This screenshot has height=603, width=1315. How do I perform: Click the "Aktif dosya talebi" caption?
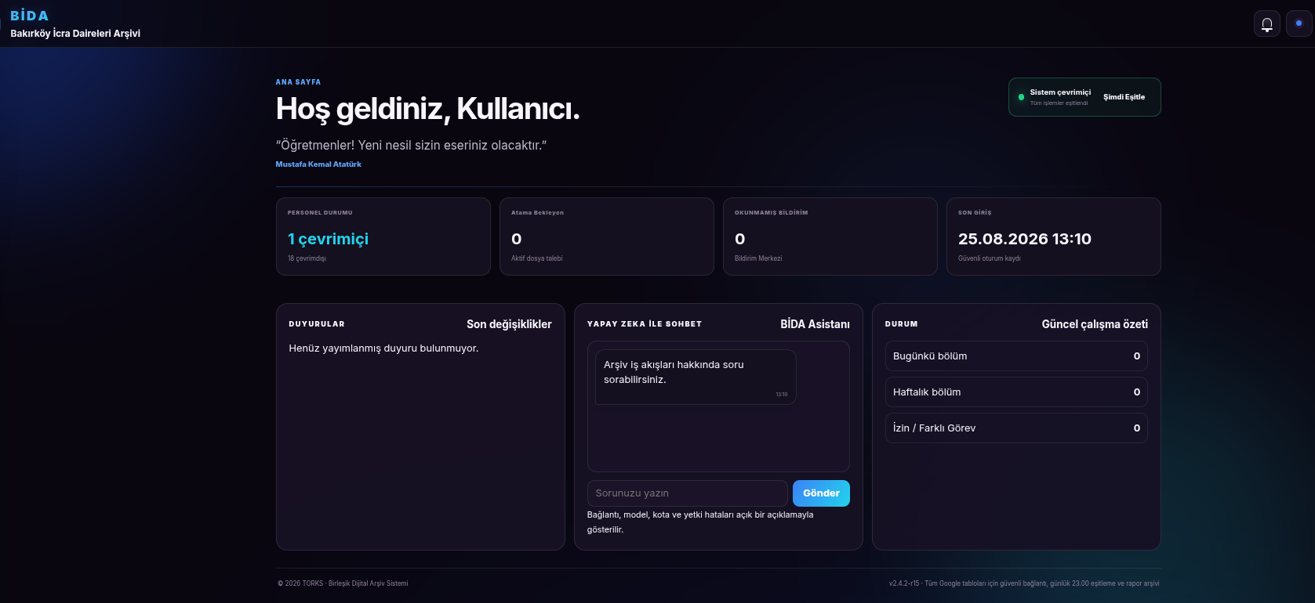click(x=536, y=258)
